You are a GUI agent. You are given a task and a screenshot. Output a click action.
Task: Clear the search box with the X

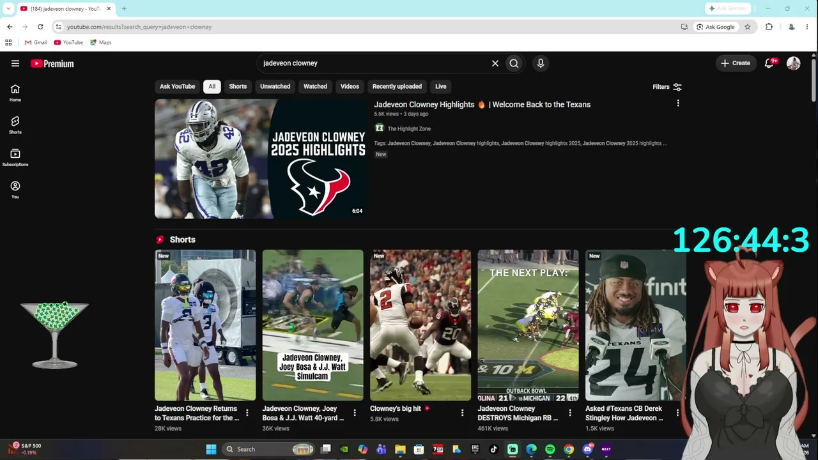pyautogui.click(x=495, y=63)
